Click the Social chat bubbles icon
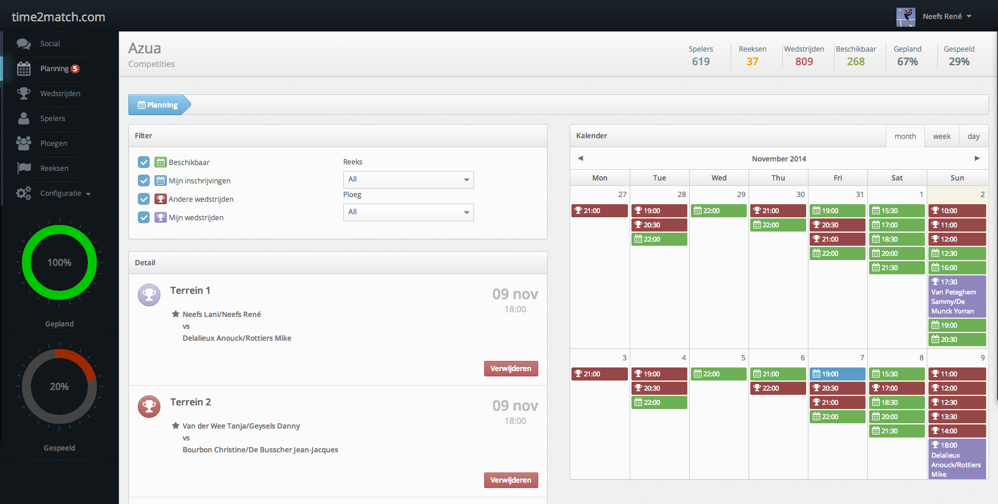998x504 pixels. pos(24,44)
